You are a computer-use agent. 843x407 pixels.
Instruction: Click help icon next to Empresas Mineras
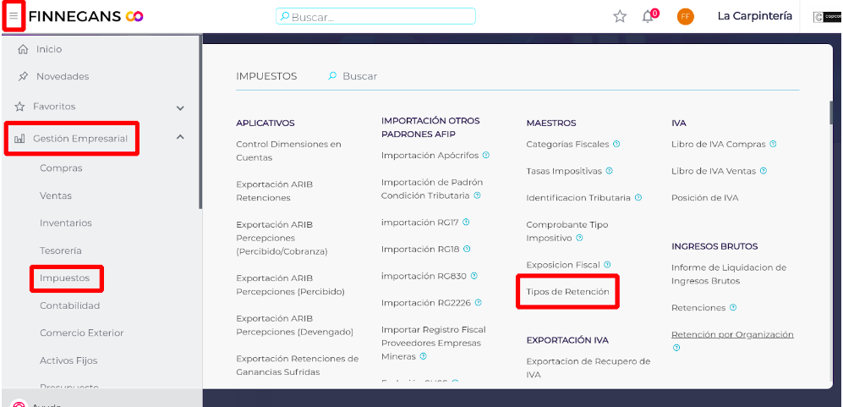coord(423,356)
